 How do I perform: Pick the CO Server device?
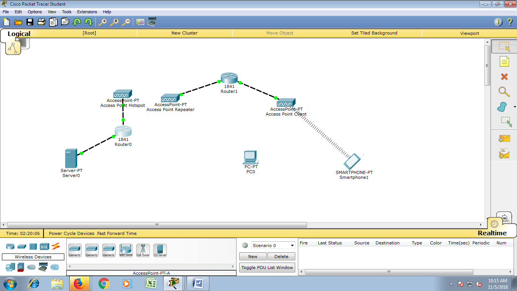coord(160,250)
